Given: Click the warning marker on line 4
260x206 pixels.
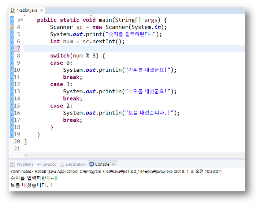Looking at the screenshot, I should (x=12, y=27).
